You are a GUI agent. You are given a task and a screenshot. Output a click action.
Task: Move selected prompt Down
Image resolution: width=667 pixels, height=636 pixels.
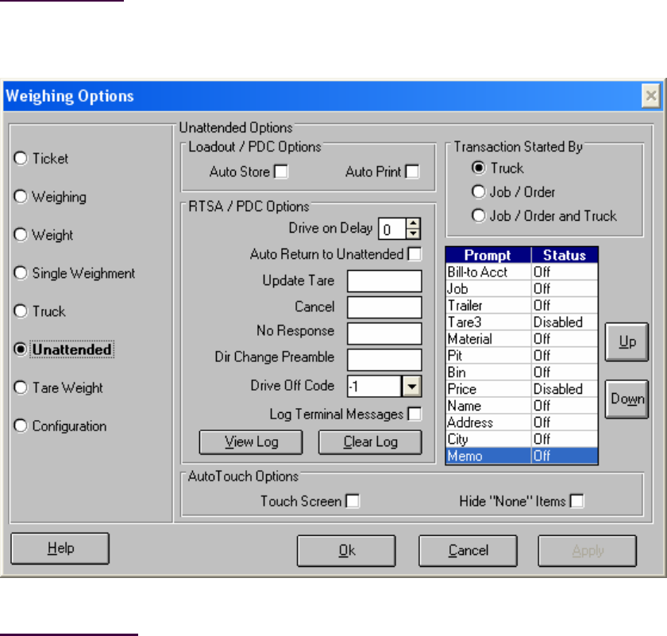coord(627,399)
